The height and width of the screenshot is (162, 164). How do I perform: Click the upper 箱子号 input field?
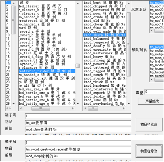tap(78, 116)
